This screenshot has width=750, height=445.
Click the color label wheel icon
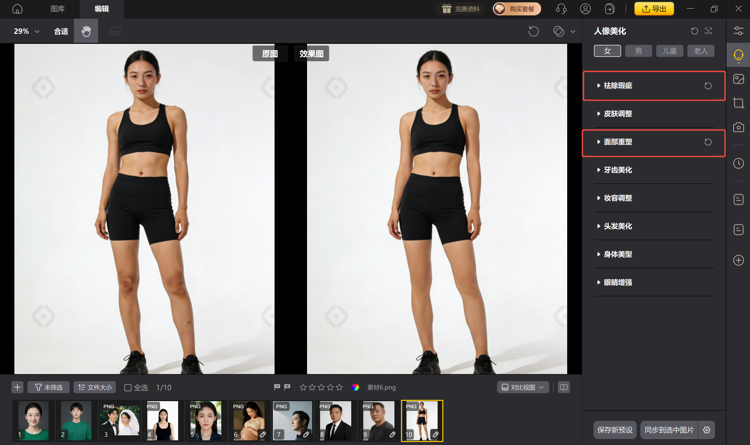tap(356, 387)
